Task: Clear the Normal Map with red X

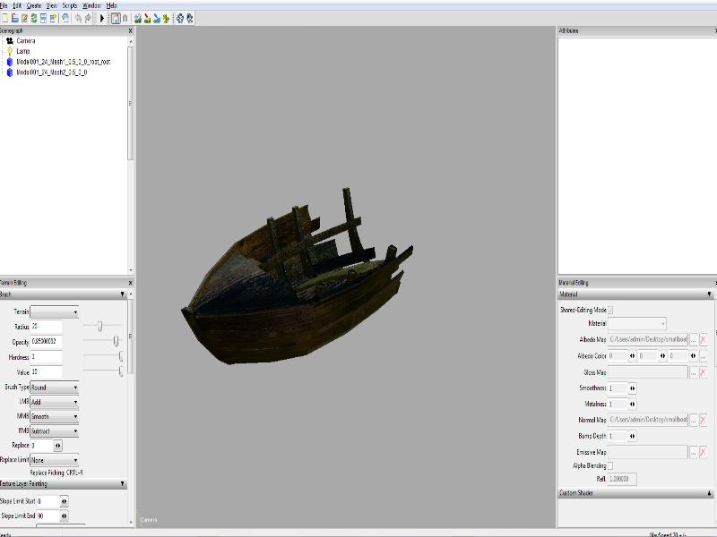Action: [x=704, y=420]
